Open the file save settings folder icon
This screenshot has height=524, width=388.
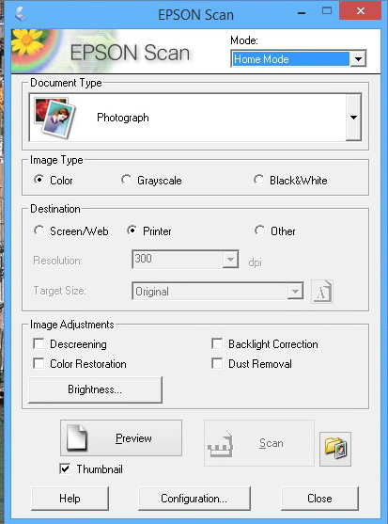335,449
